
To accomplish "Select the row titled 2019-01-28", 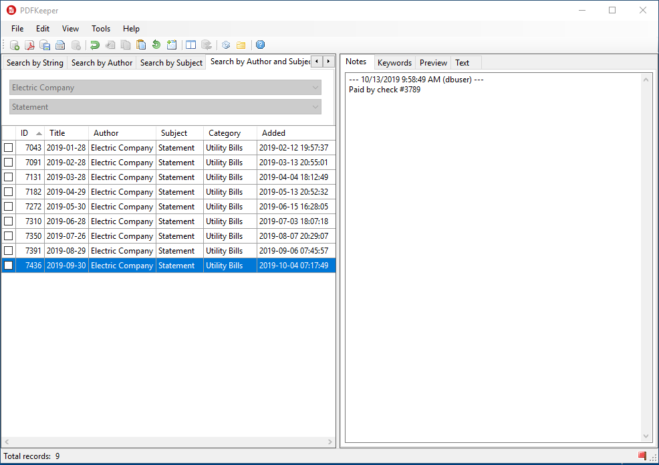I will point(168,148).
